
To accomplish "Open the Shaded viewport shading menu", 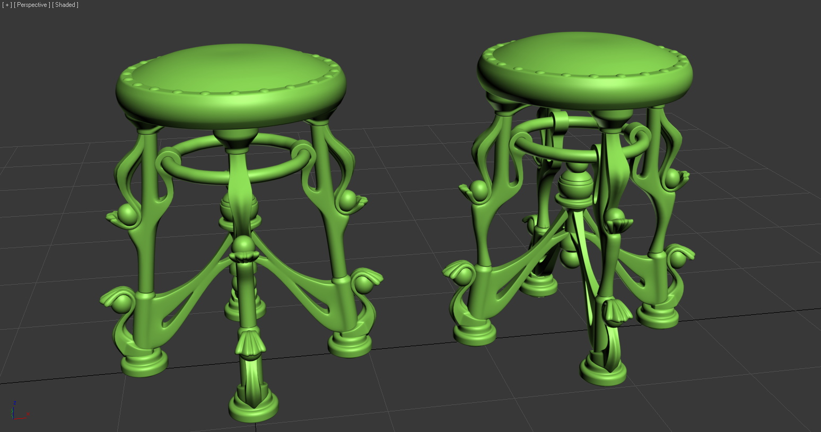I will 65,5.
